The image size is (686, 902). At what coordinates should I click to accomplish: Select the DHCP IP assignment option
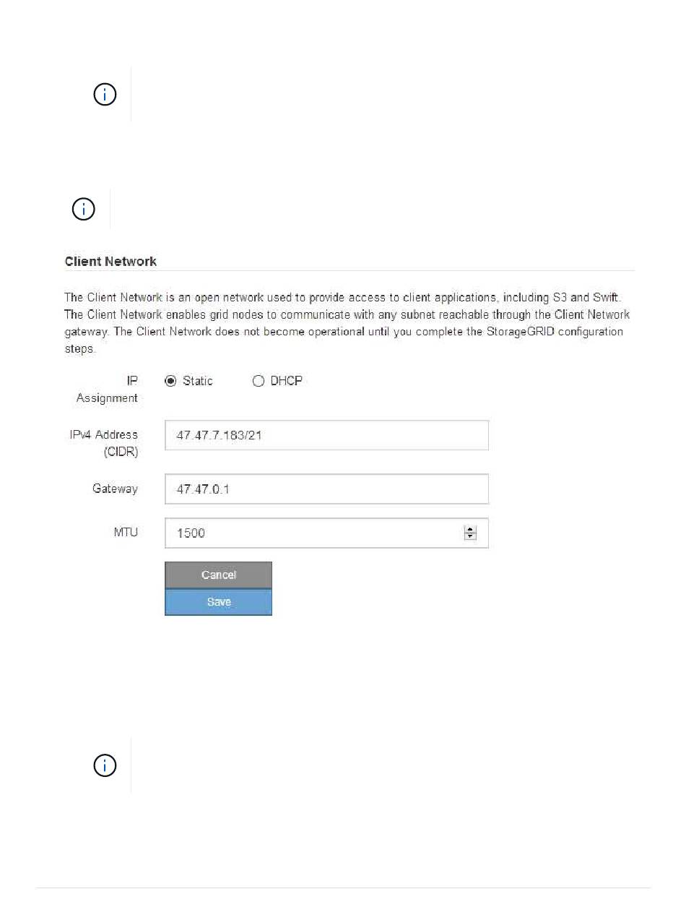coord(259,381)
